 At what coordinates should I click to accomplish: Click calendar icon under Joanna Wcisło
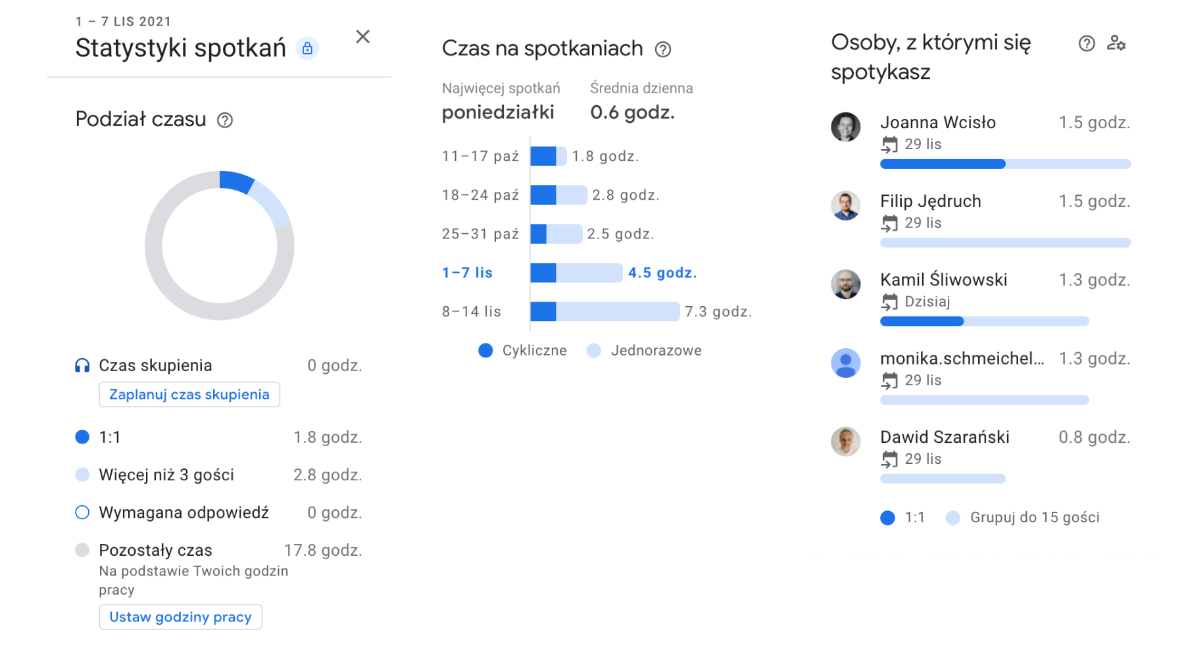point(889,145)
